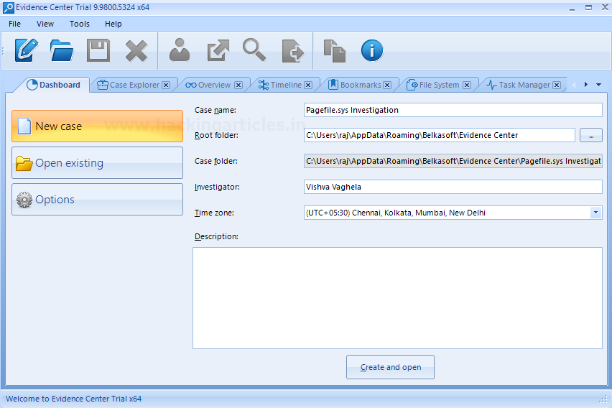The width and height of the screenshot is (612, 408).
Task: Browse root folder with ellipsis button
Action: point(590,135)
